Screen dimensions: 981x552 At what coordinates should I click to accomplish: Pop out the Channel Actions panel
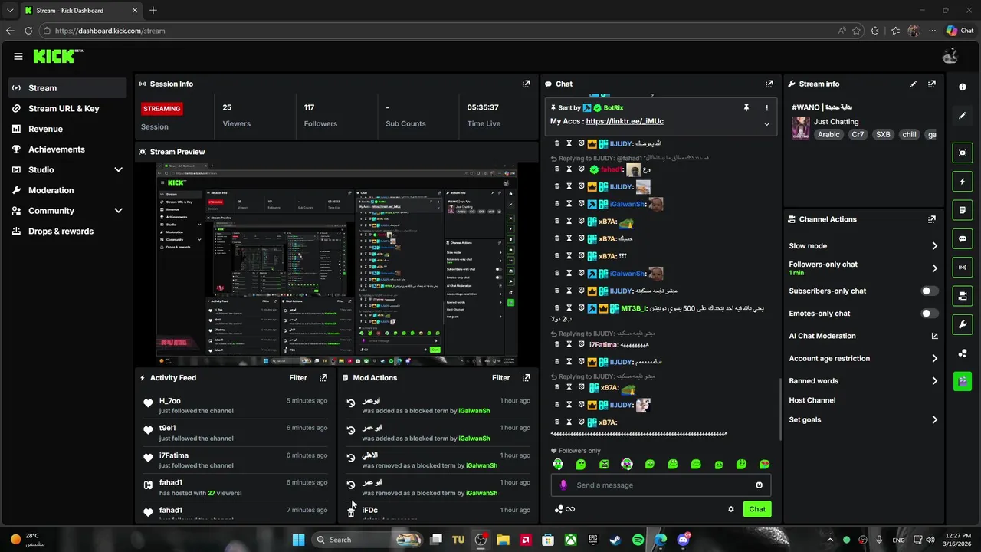click(932, 219)
